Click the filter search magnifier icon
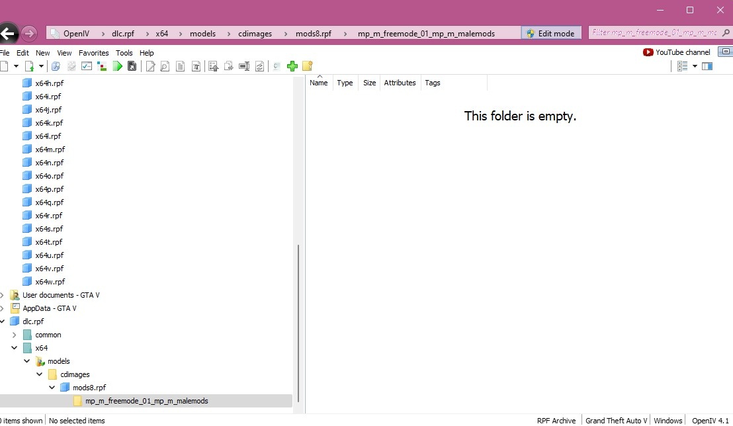Image resolution: width=733 pixels, height=426 pixels. pos(726,32)
